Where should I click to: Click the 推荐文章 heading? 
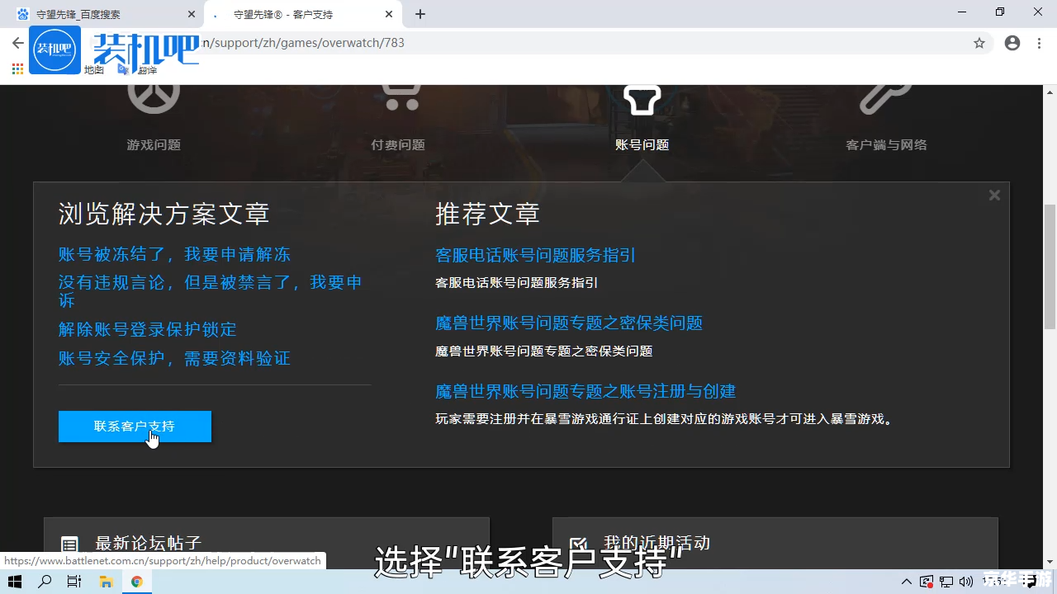487,214
